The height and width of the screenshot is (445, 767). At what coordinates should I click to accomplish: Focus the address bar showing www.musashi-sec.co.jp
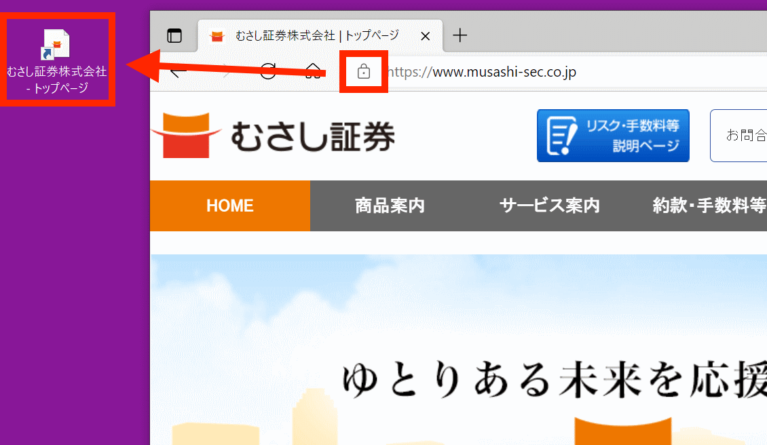[553, 72]
